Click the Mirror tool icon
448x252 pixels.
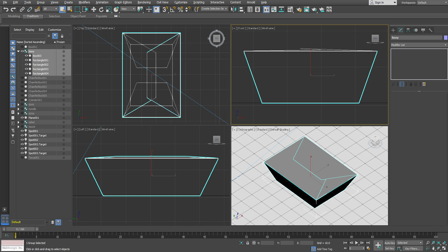pos(233,9)
